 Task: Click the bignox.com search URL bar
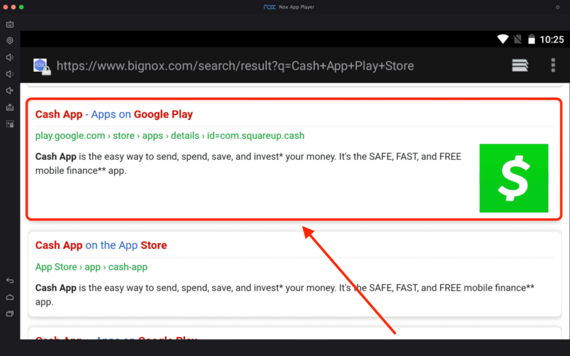coord(235,66)
